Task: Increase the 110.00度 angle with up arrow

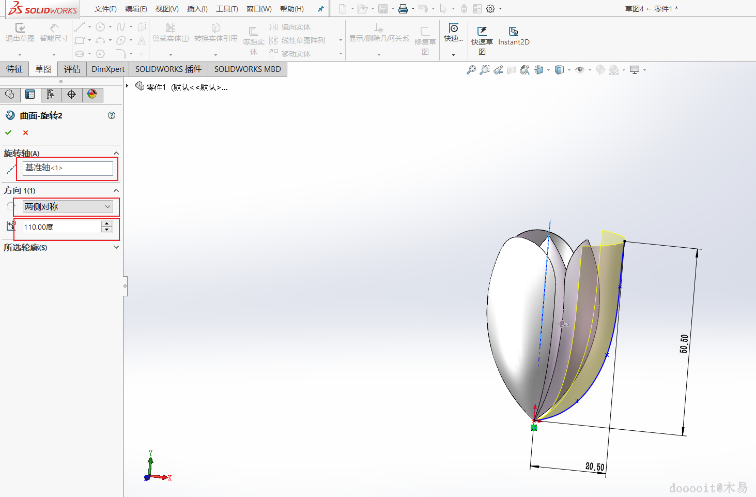Action: (107, 224)
